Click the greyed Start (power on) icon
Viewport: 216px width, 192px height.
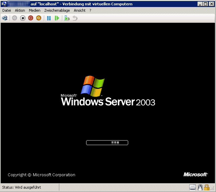[14, 18]
